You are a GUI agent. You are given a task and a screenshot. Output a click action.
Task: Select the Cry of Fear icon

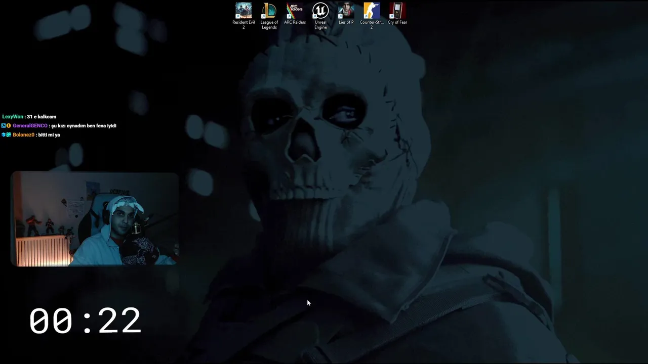coord(397,14)
